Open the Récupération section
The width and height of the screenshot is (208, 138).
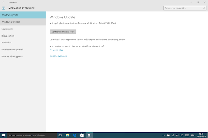[23, 36]
